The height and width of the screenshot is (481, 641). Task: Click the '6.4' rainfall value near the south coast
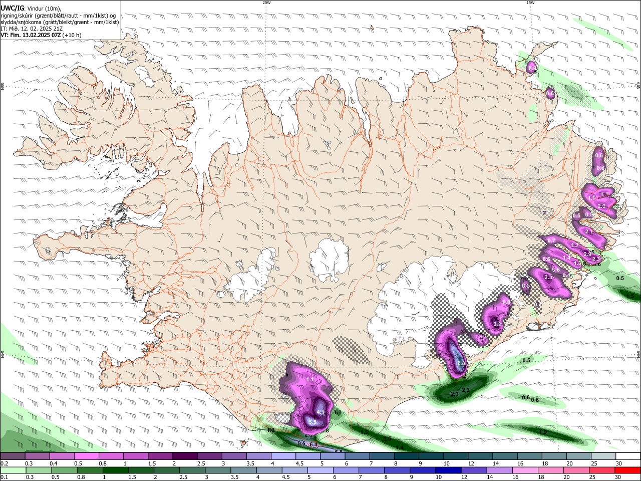(x=314, y=445)
